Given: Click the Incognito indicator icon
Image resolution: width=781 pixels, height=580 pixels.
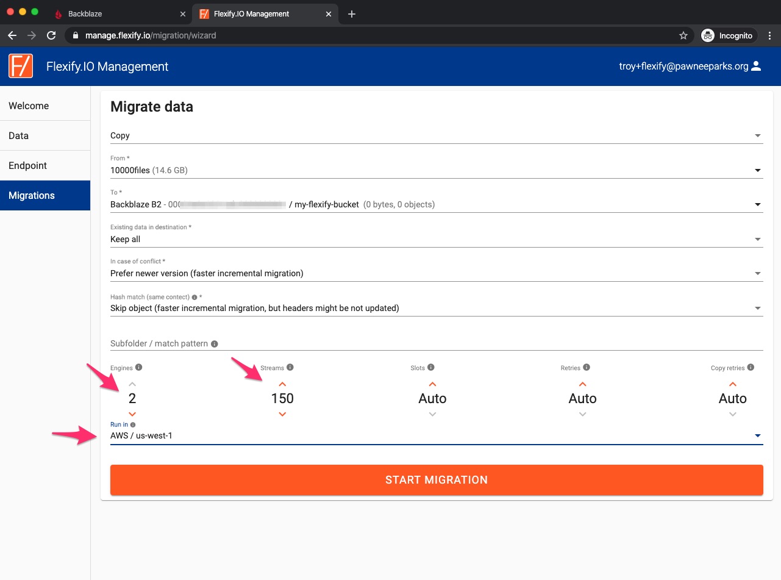Looking at the screenshot, I should 708,35.
